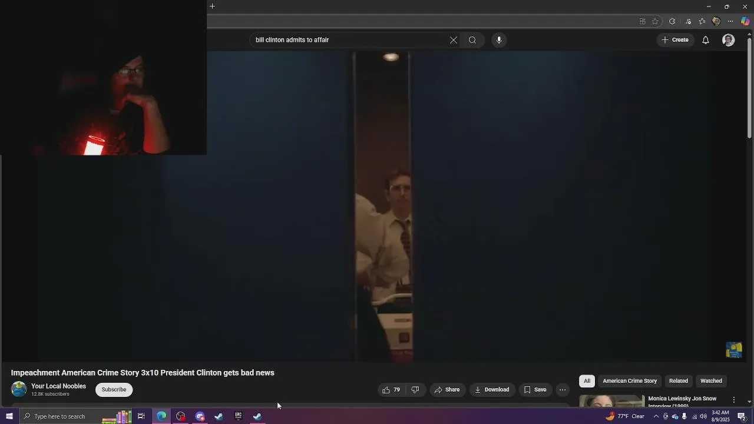Click the channel watermark in video corner

tap(734, 350)
